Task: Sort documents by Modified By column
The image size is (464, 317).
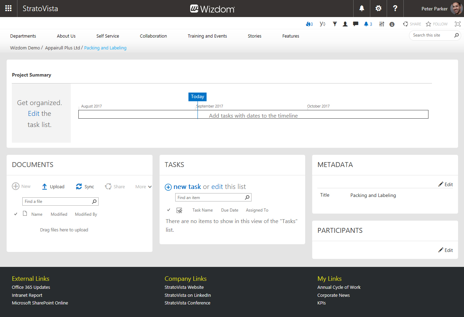Action: [86, 214]
